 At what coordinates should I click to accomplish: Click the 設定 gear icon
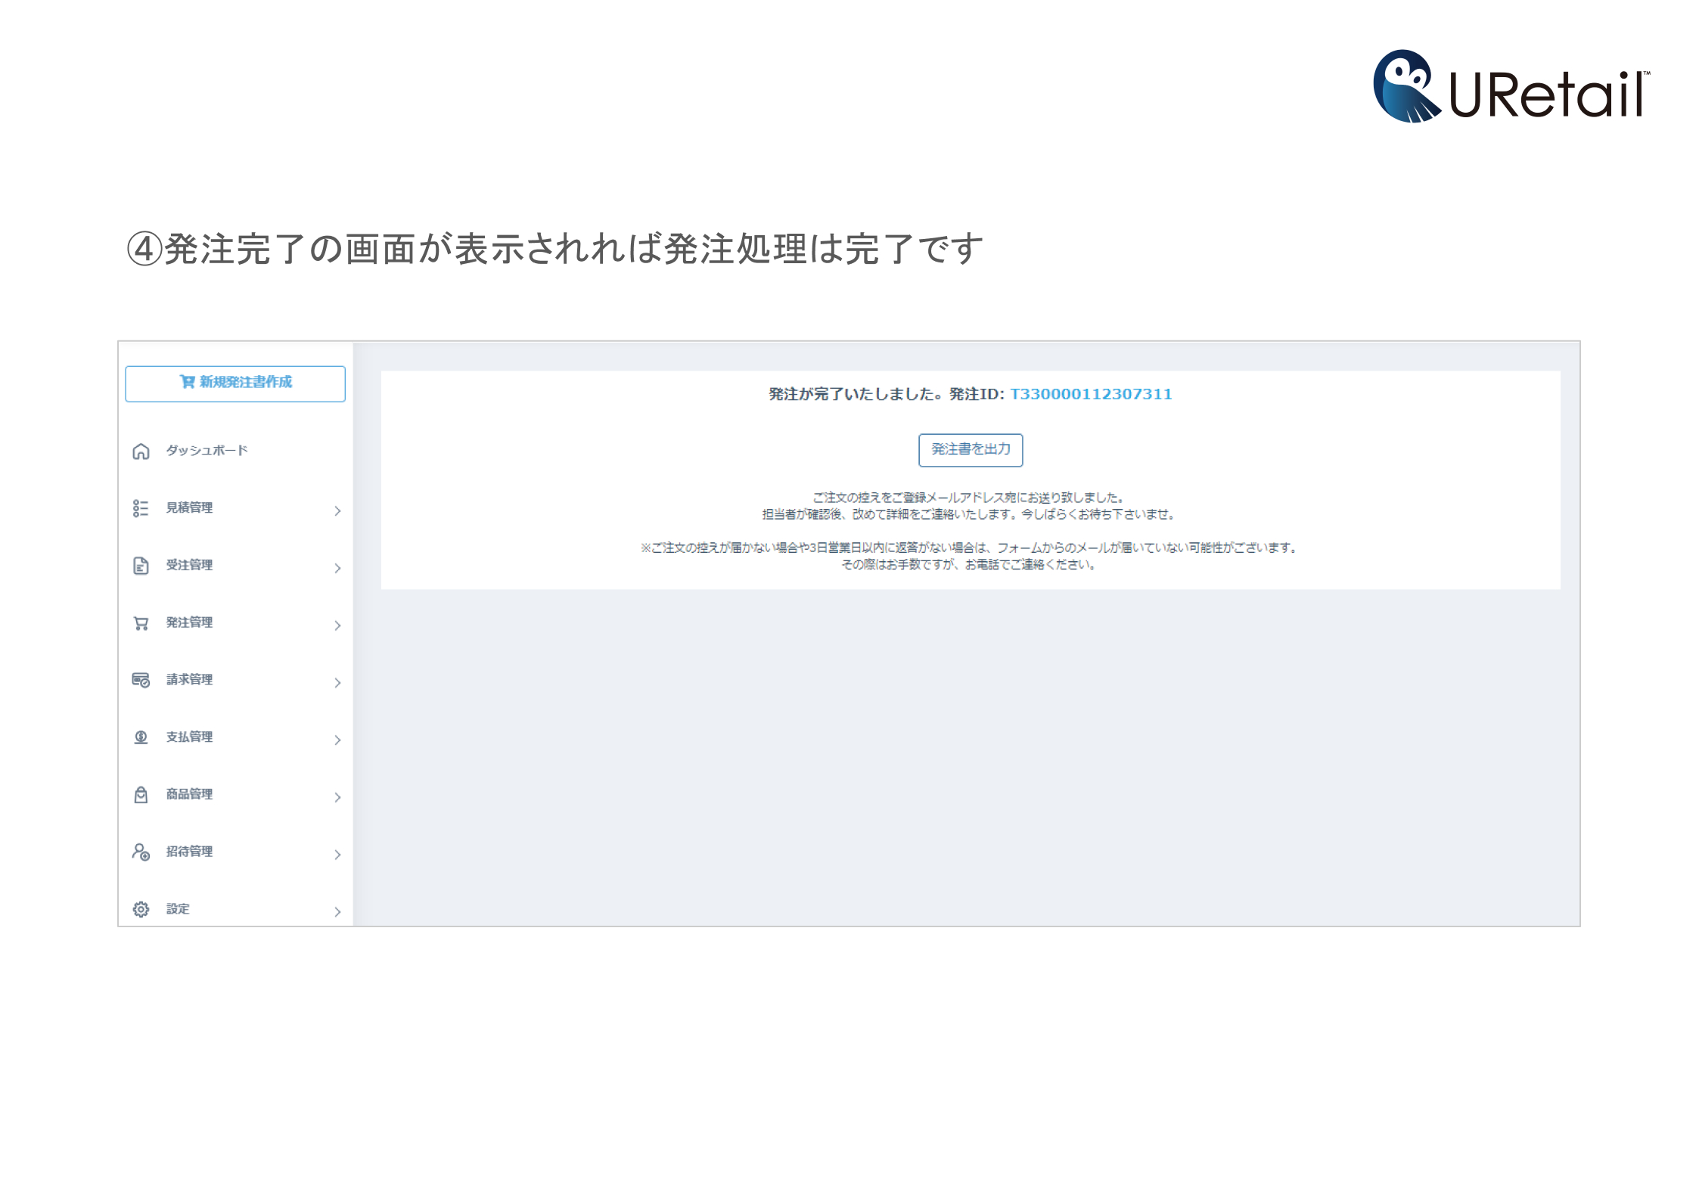pyautogui.click(x=141, y=909)
